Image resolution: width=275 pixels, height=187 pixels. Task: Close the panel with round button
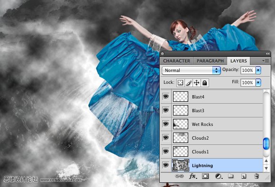coord(163,53)
